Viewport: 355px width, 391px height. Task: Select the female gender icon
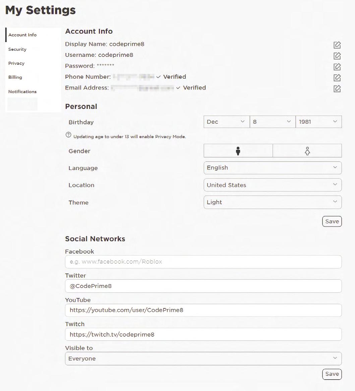point(307,151)
